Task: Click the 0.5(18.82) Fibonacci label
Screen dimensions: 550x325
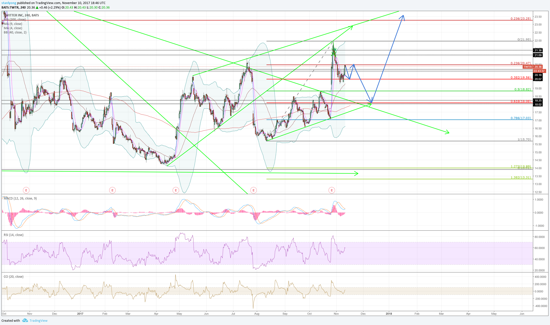Action: [x=523, y=89]
